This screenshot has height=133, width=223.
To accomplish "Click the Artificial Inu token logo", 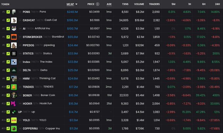I will [14, 29].
